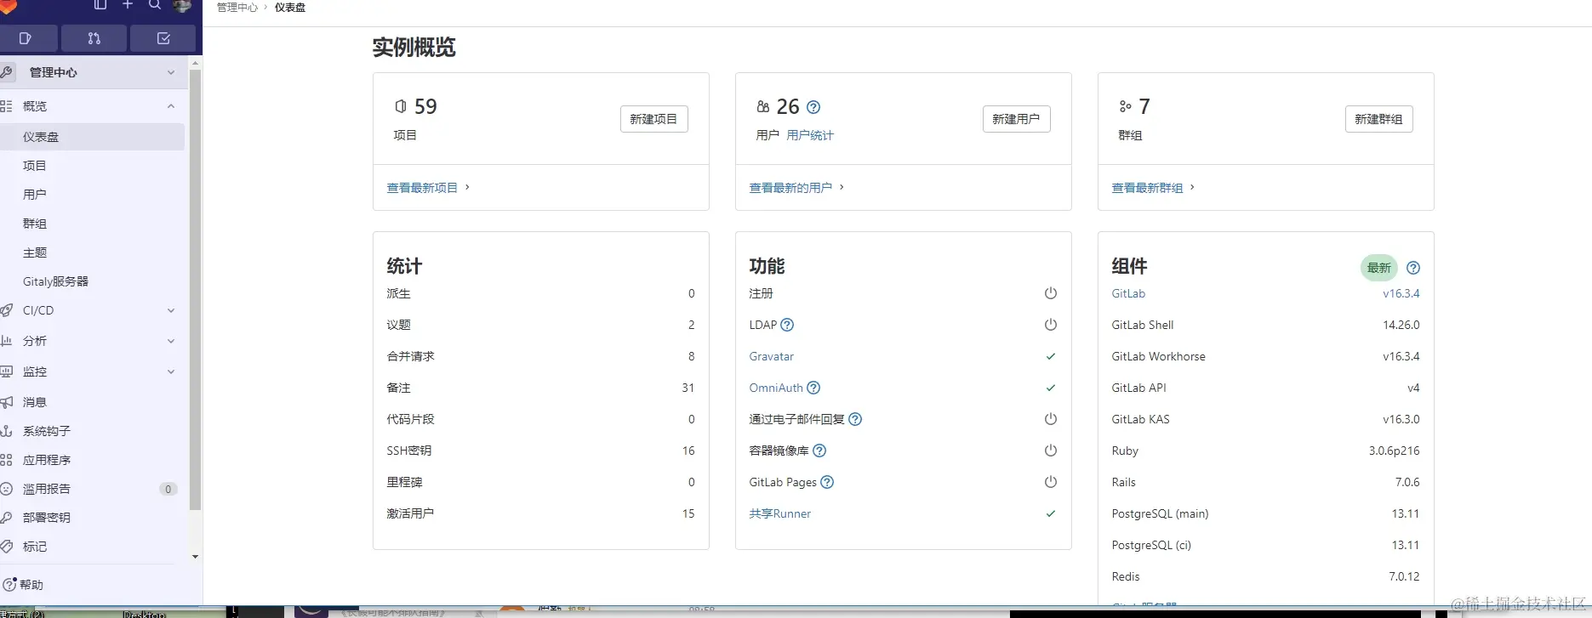Click the help icon beside LDAP
The image size is (1592, 618).
(787, 325)
